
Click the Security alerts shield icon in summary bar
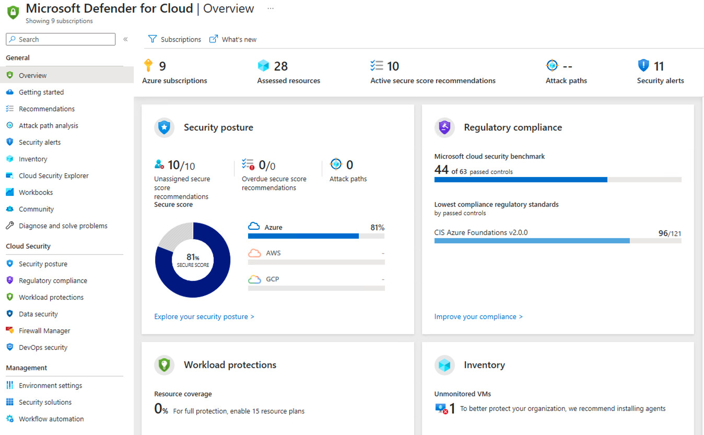coord(643,66)
